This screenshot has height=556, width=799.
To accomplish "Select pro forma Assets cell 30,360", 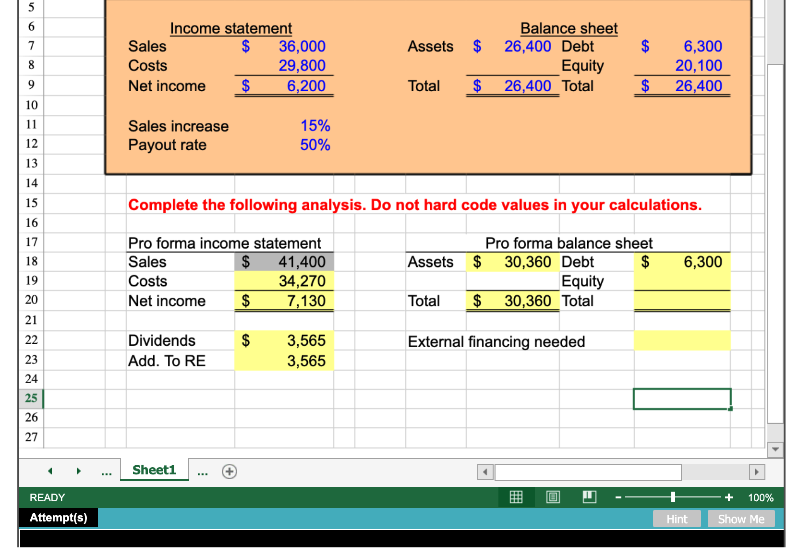I will tap(512, 262).
